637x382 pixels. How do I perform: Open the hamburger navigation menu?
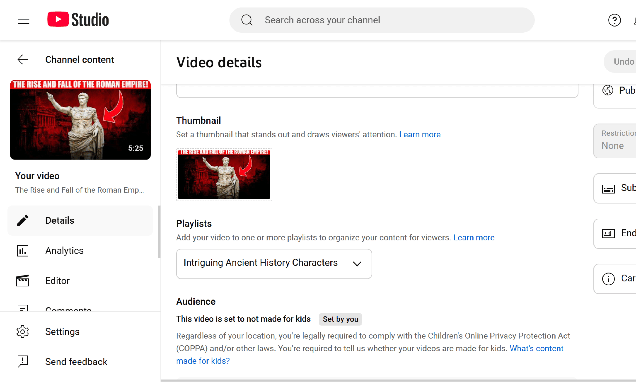(23, 20)
